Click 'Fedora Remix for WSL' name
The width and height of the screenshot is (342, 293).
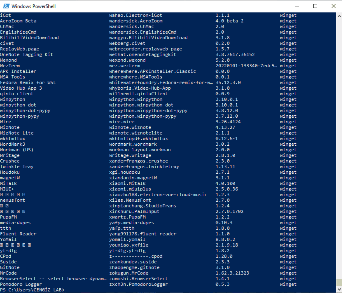point(28,82)
